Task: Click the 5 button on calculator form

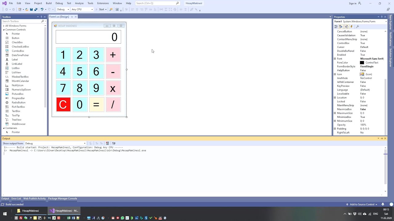Action: pos(80,72)
